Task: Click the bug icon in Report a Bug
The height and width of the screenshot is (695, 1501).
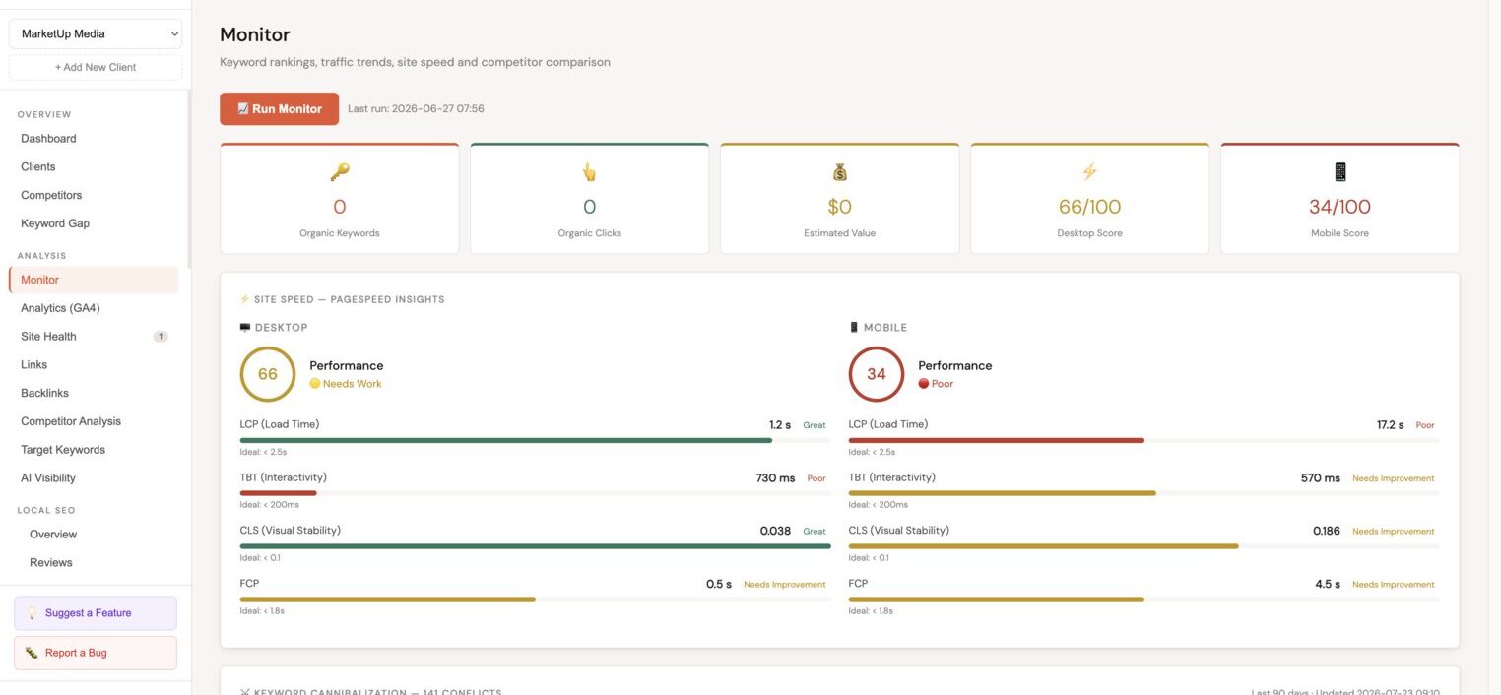Action: pos(32,652)
